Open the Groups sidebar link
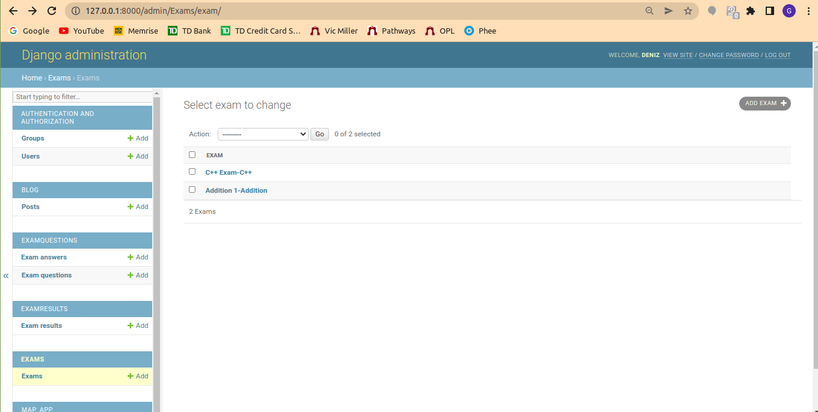 pos(33,138)
